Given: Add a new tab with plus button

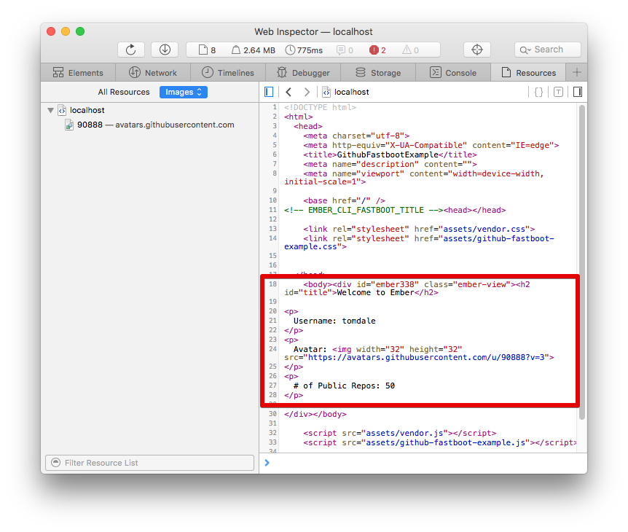Looking at the screenshot, I should 577,72.
